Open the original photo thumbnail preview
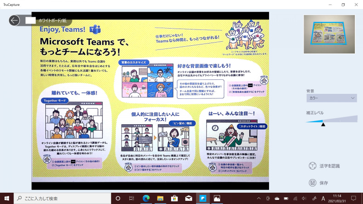Viewport: 363px width, 204px height. pos(329,34)
